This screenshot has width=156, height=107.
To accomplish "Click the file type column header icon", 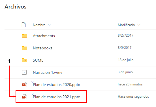I will coord(24,25).
